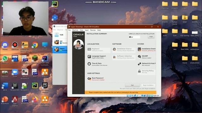
Task: Open the Input menu
Action: tap(86, 30)
